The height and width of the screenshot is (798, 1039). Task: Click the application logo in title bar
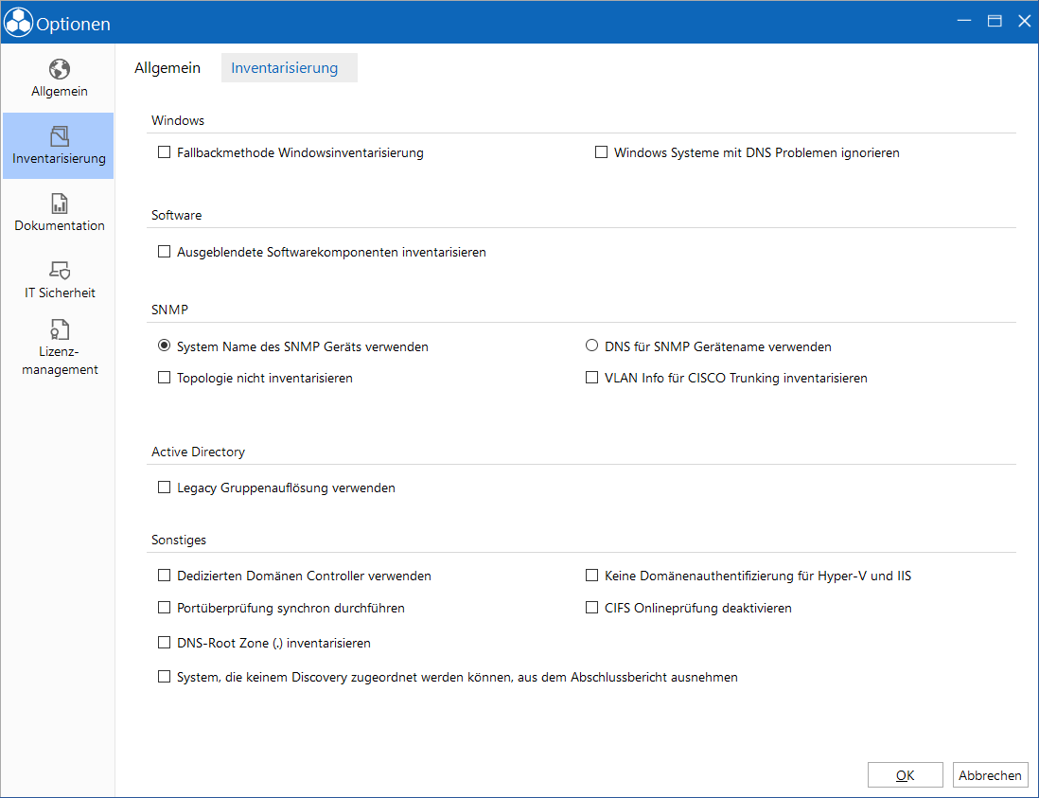pos(18,23)
